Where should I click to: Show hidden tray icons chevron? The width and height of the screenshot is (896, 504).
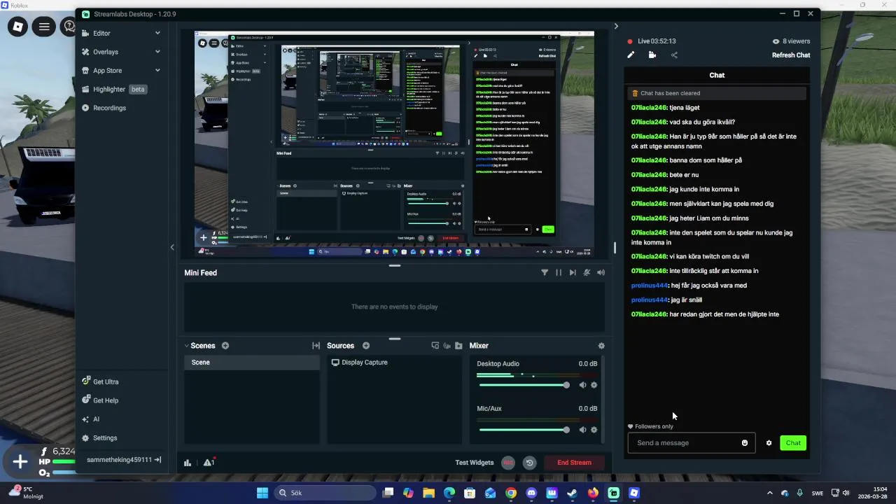pyautogui.click(x=770, y=493)
